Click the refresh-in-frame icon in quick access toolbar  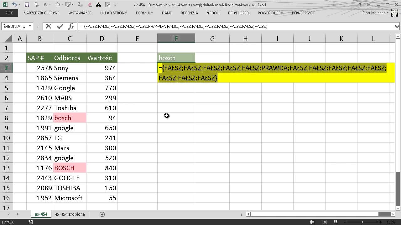point(108,5)
